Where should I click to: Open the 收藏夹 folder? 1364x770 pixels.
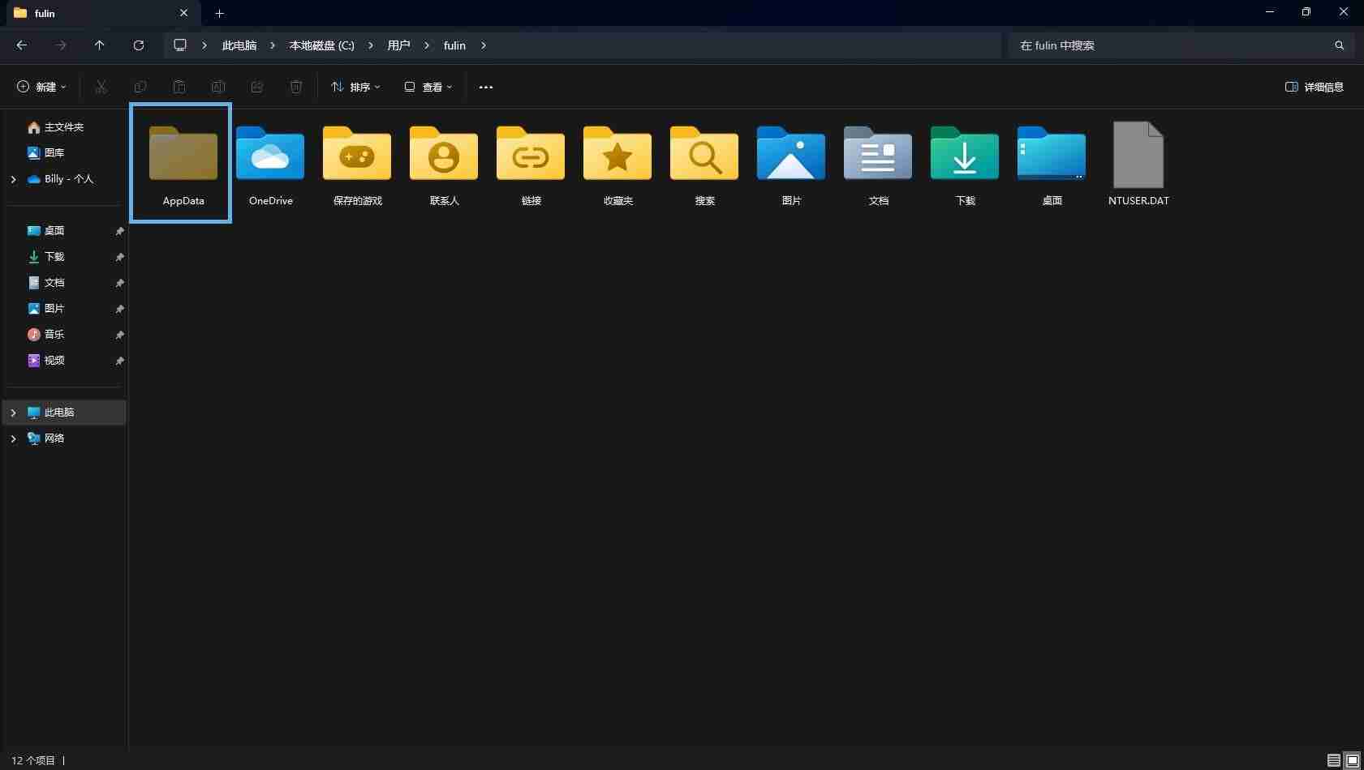coord(617,162)
